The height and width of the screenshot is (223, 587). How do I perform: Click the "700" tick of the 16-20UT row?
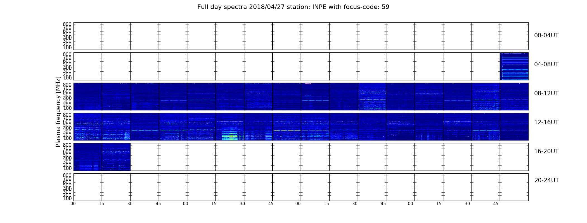[67, 148]
